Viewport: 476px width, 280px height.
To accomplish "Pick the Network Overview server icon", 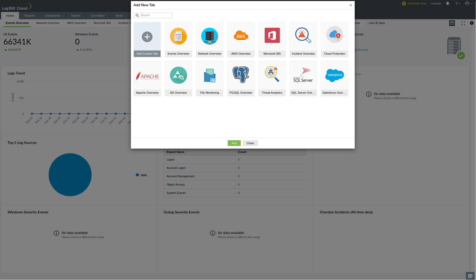I will [210, 36].
